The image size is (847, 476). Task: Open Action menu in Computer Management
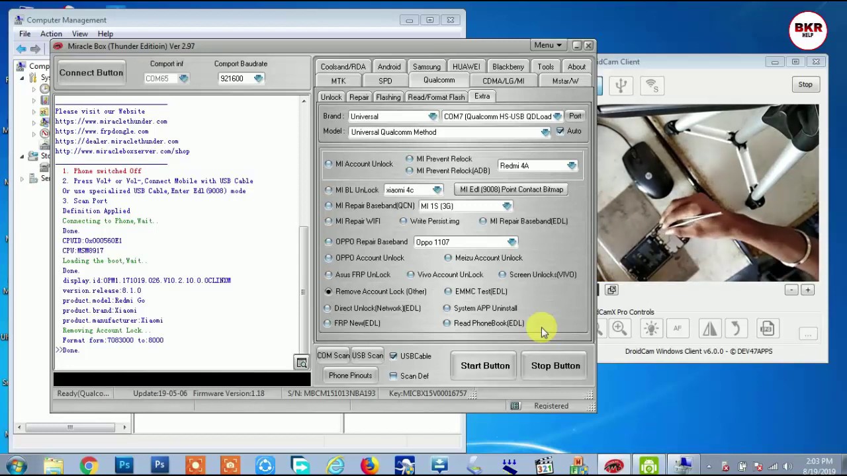51,34
